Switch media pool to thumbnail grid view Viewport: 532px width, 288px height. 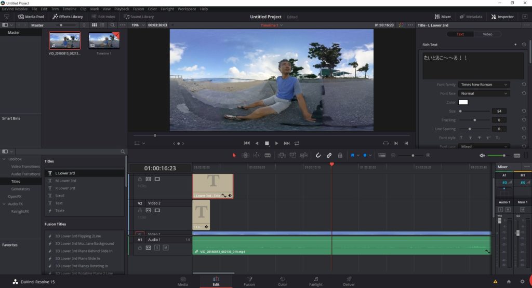[95, 25]
